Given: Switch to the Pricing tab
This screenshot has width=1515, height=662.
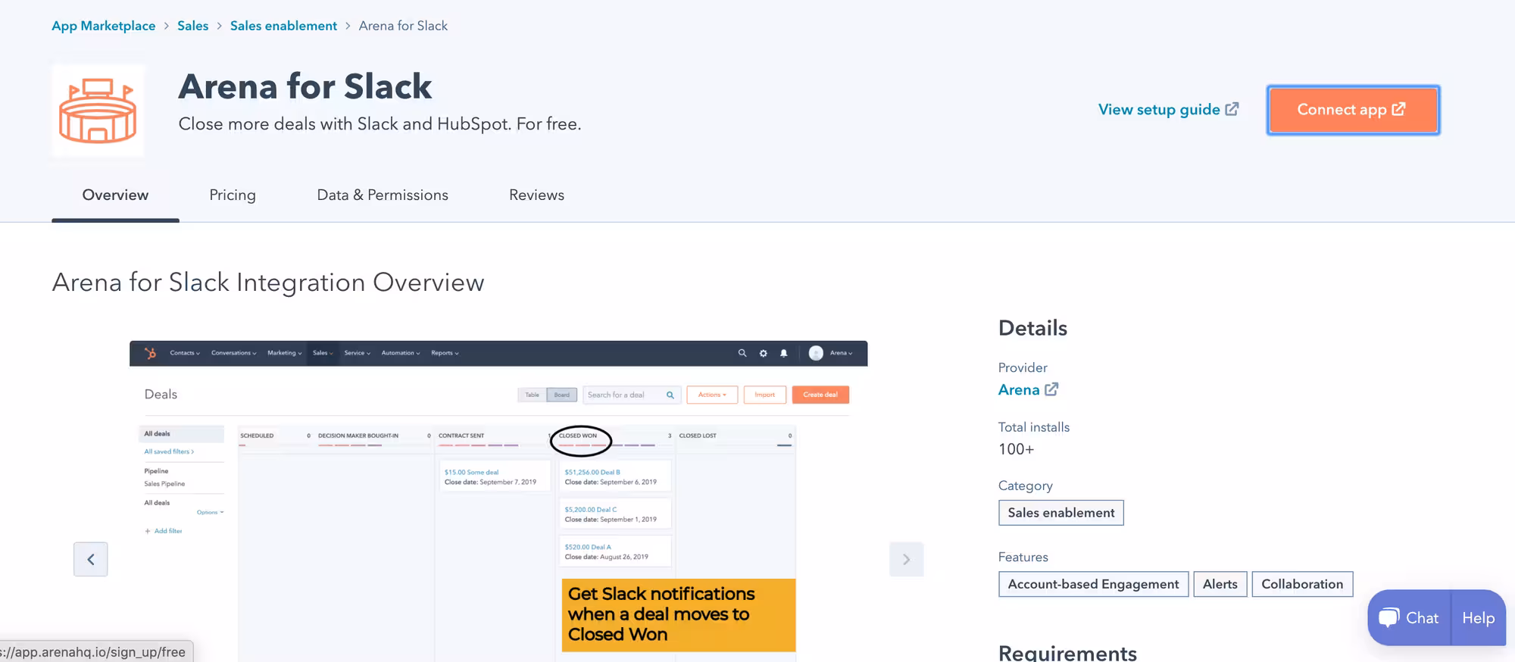Looking at the screenshot, I should 233,195.
